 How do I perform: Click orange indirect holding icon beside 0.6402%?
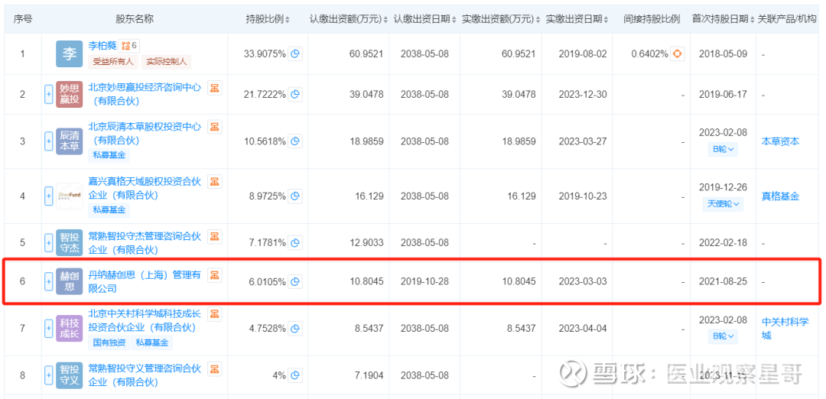[x=677, y=54]
